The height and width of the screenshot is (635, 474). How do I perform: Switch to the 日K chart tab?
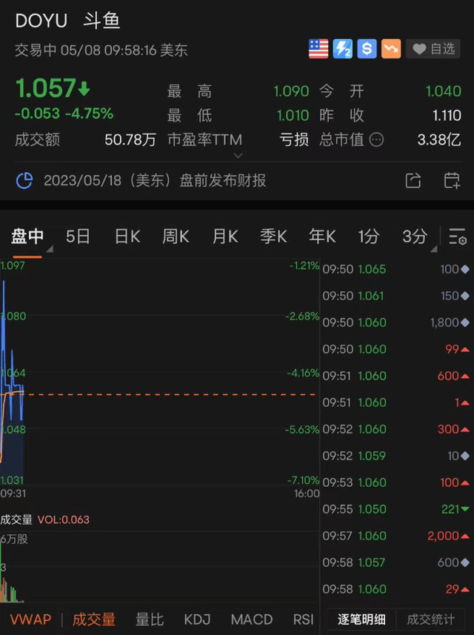tap(127, 236)
